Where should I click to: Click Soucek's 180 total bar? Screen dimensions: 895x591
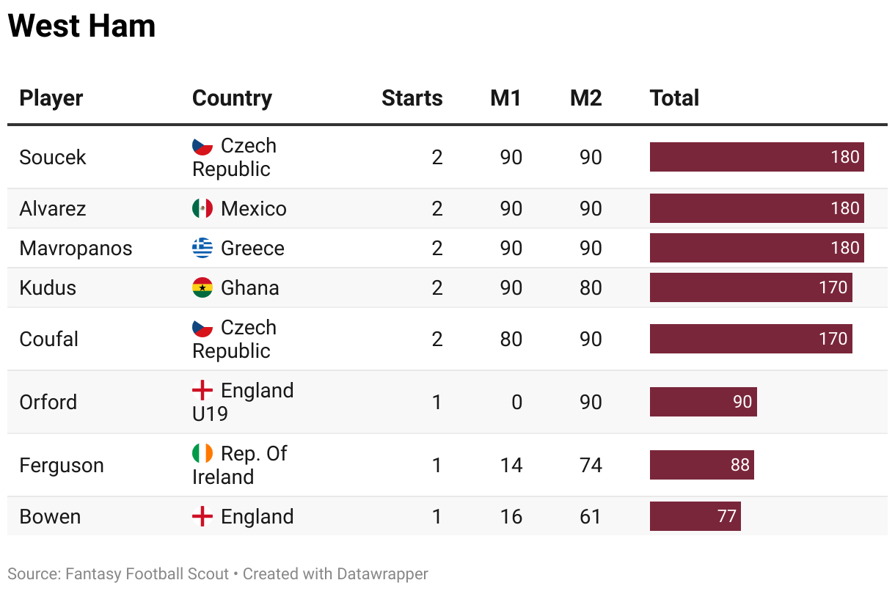point(756,157)
